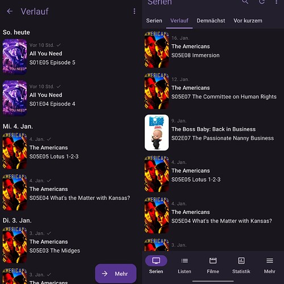Tap the refresh icon in Serien header
Image resolution: width=284 pixels, height=284 pixels.
pyautogui.click(x=262, y=2)
